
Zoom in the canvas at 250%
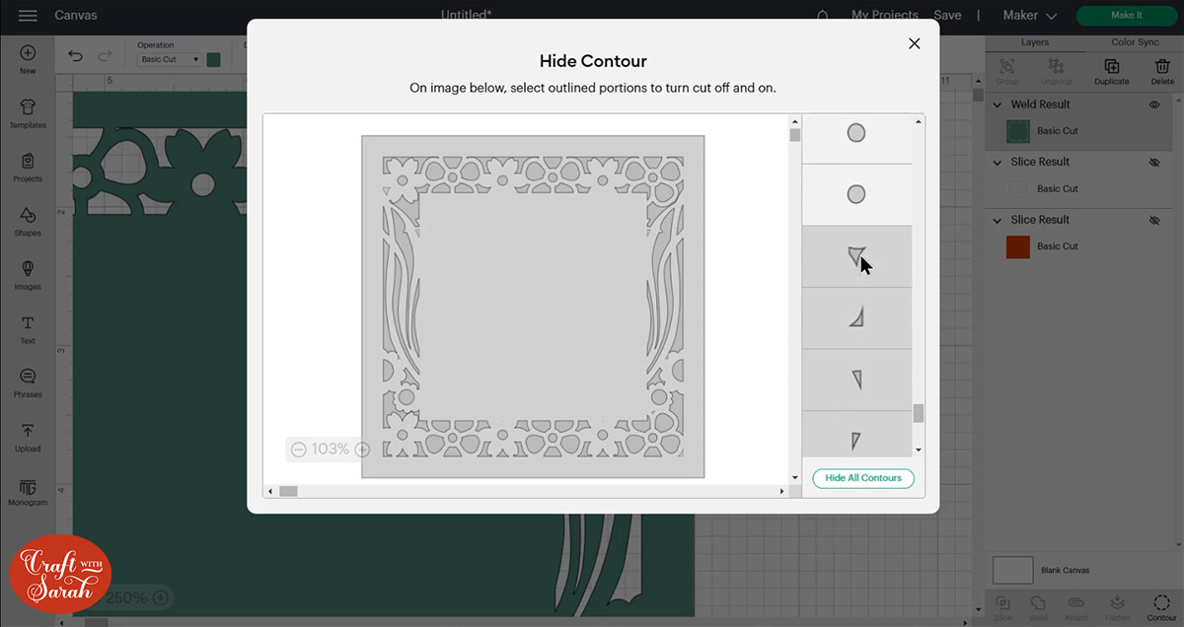coord(161,597)
